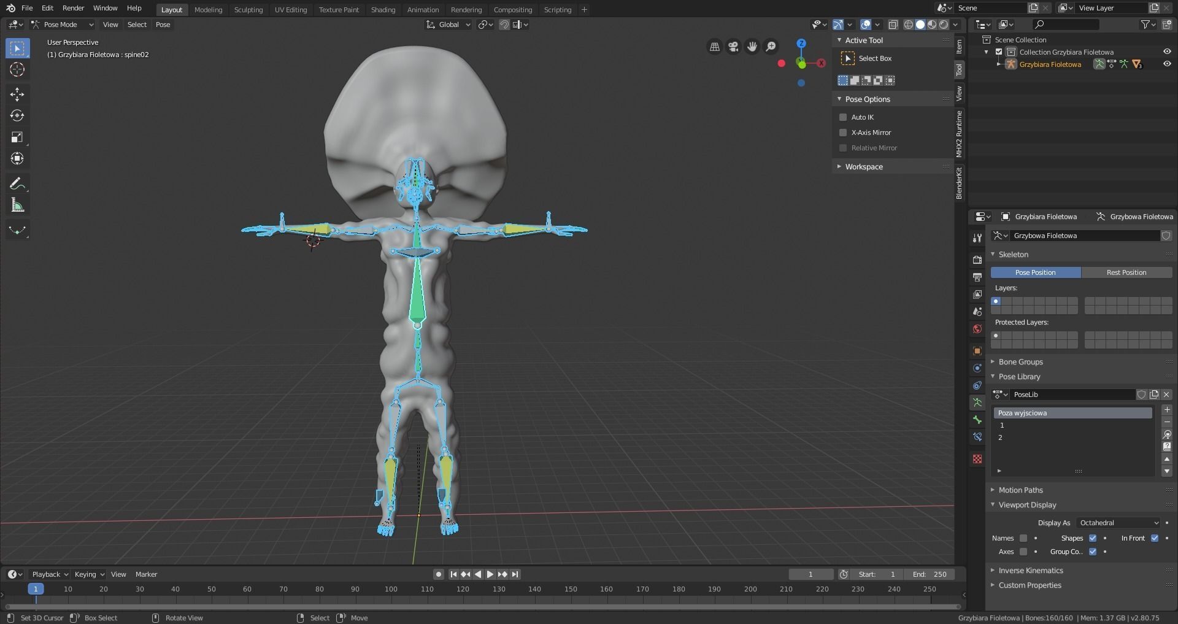Open the Pose menu in viewport header
Screen dimensions: 1178x624
[163, 25]
